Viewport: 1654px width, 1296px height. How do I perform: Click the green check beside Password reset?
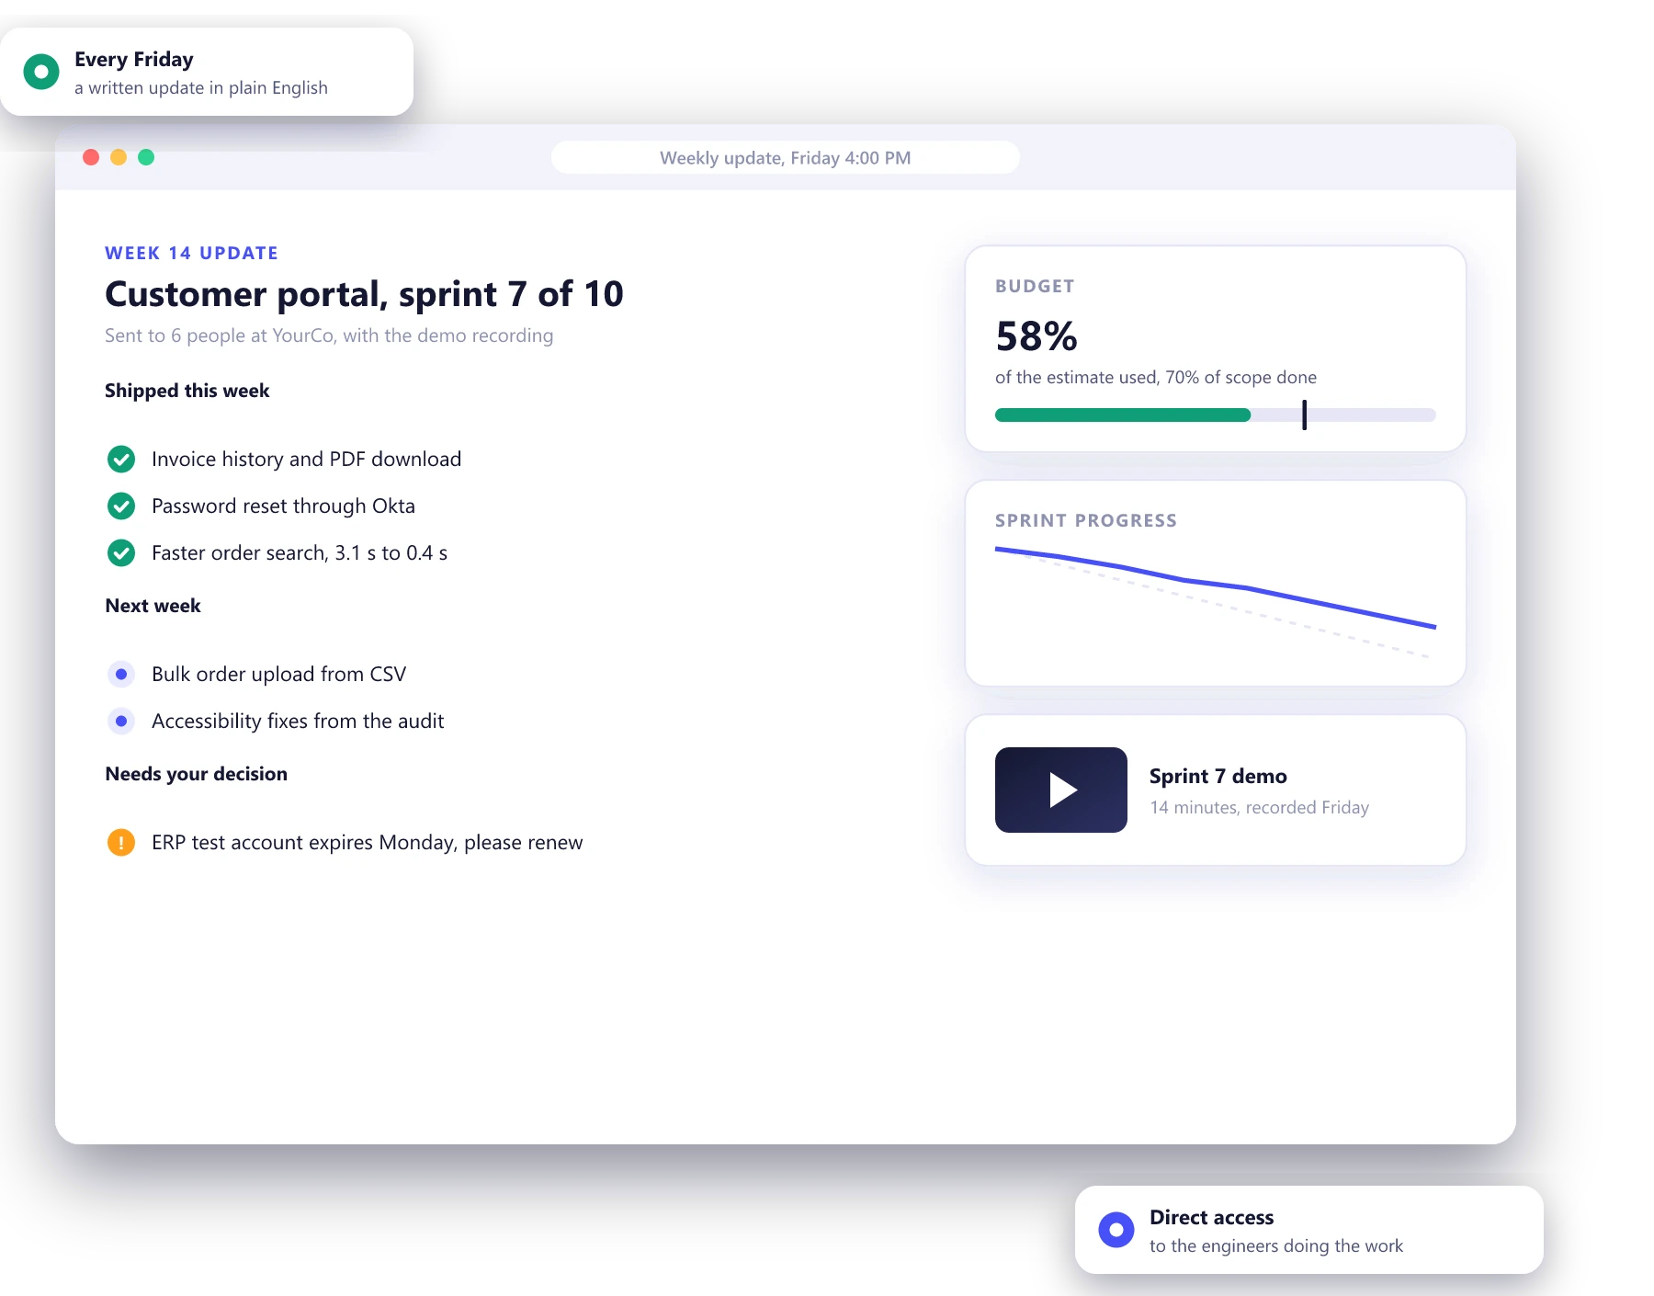(x=121, y=506)
